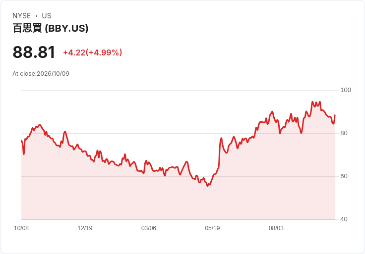Click the 12/19 x-axis date label
The width and height of the screenshot is (365, 254).
(x=85, y=228)
